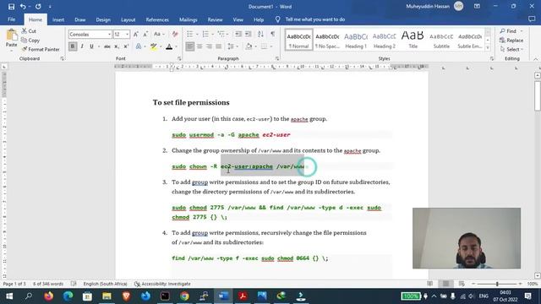Toggle Underline formatting
Image resolution: width=541 pixels, height=304 pixels.
click(x=91, y=46)
